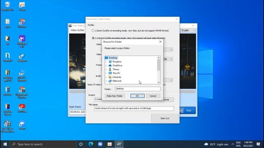The width and height of the screenshot is (264, 148).
Task: Open the Free Video Cutter Joiner desktop shortcut
Action: point(7,127)
